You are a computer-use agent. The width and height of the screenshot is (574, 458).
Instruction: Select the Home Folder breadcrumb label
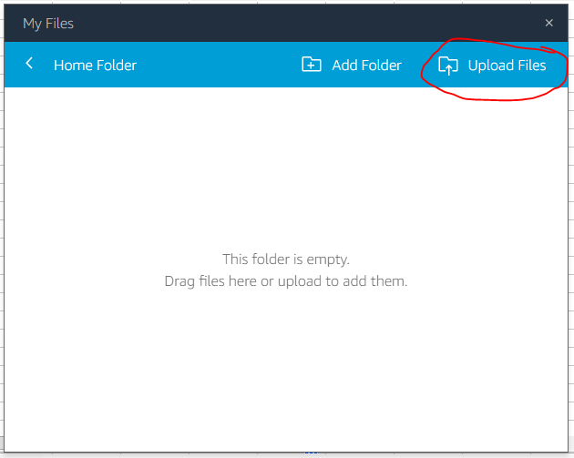(x=95, y=66)
